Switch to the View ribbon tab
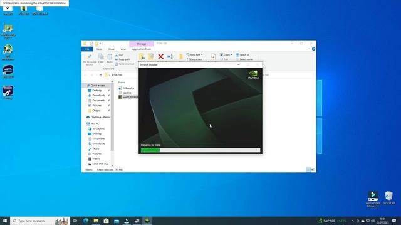Screen dimensions: 401x225 [x=123, y=49]
